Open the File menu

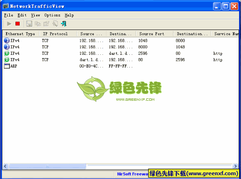pyautogui.click(x=8, y=15)
